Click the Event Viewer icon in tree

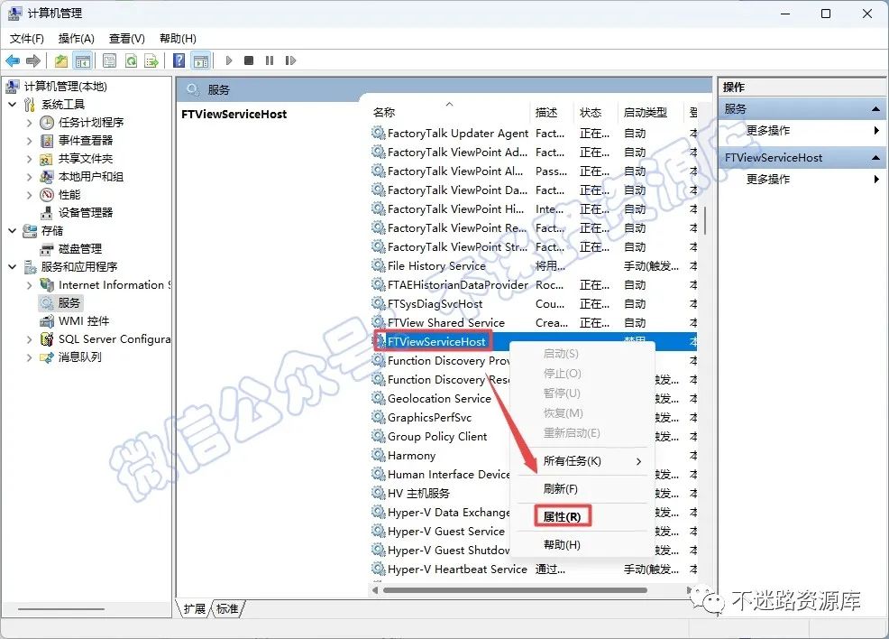(47, 140)
